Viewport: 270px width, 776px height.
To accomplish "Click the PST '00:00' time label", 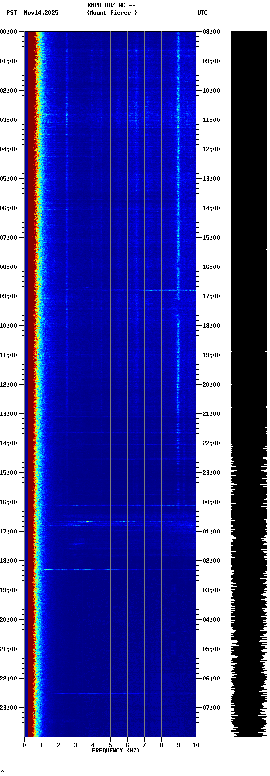I will point(8,32).
